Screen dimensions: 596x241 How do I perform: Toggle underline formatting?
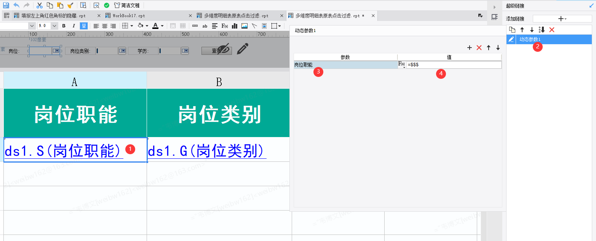click(x=83, y=26)
